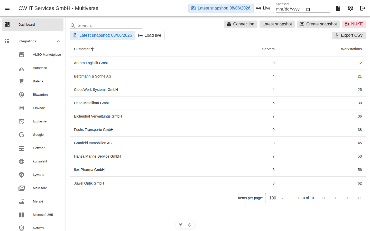
Task: Click the Connection button
Action: tap(240, 24)
